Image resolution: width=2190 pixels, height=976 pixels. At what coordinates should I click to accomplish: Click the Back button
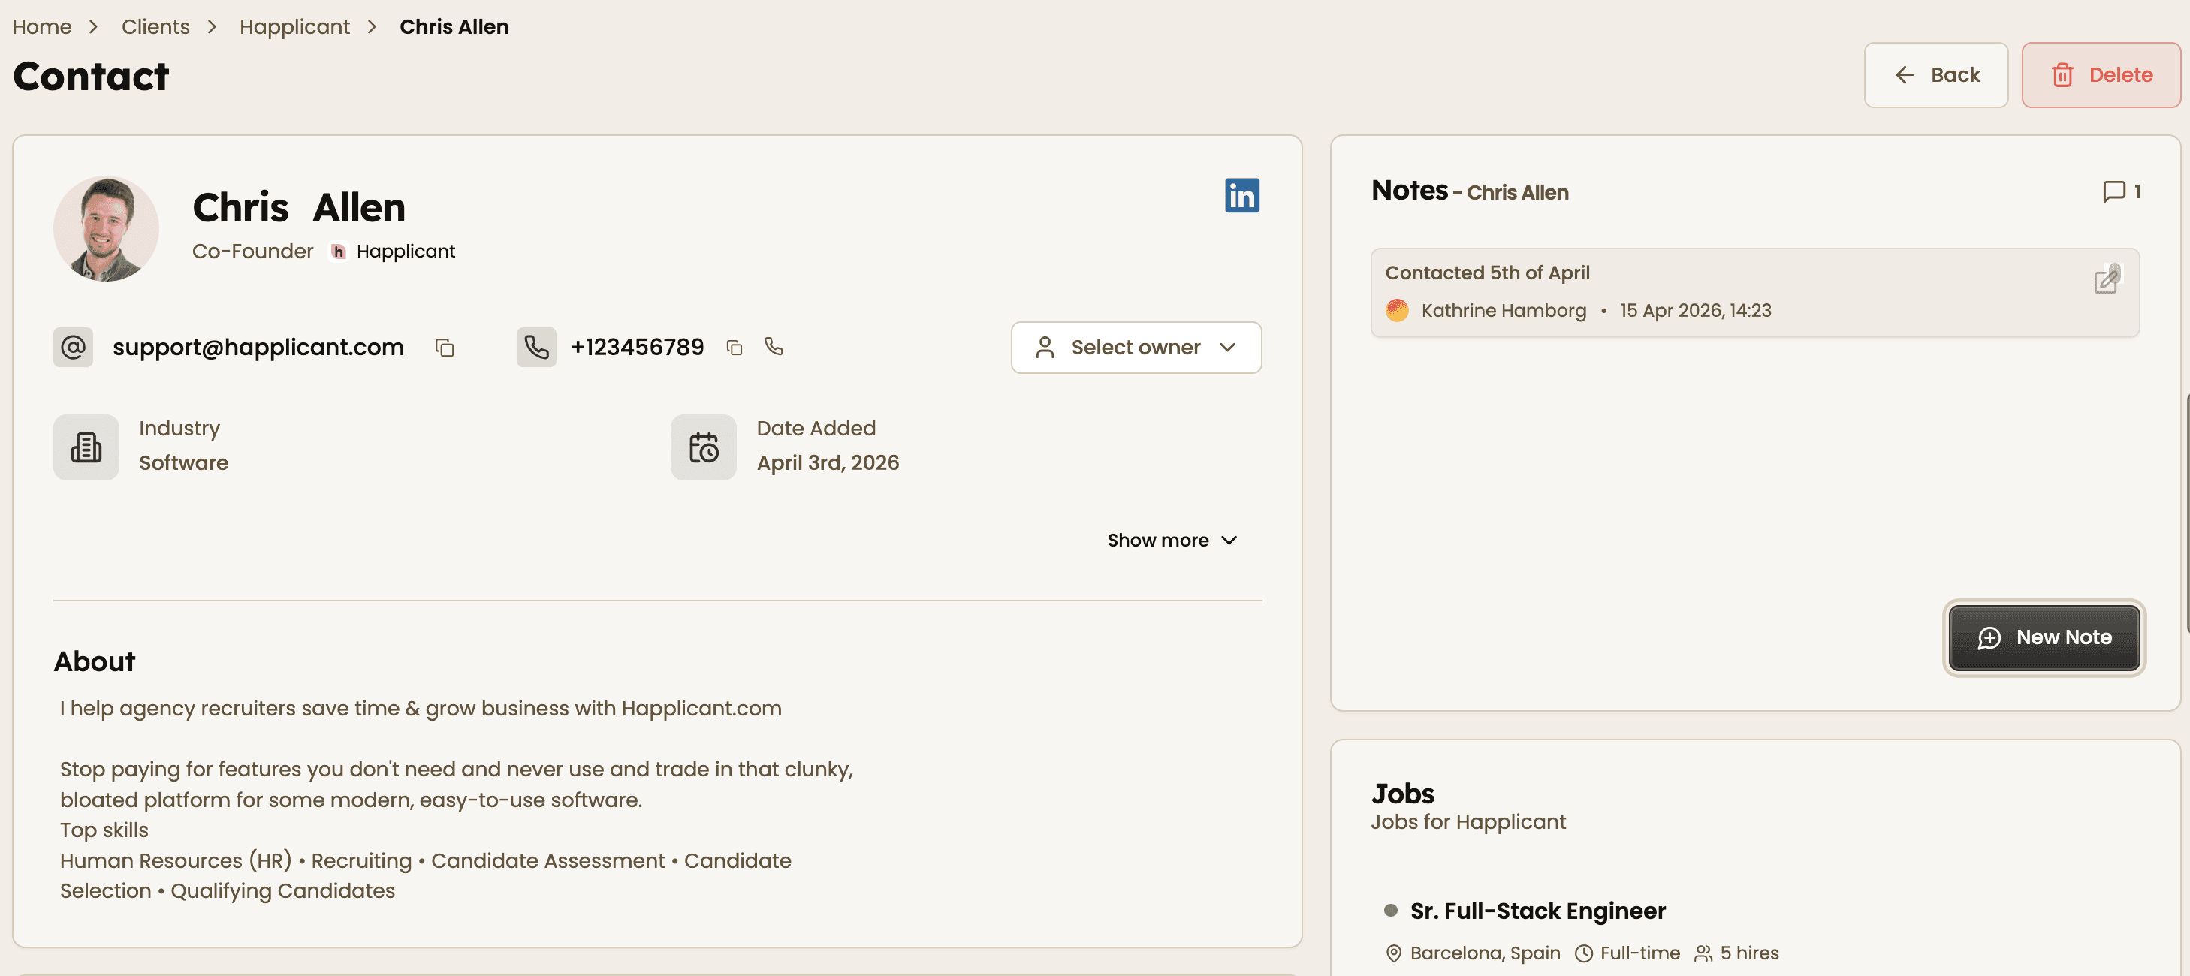pos(1936,75)
